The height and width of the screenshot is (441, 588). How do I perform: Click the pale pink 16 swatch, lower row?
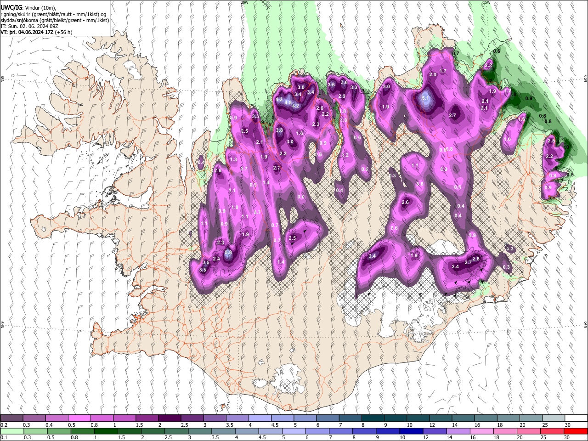(481, 431)
